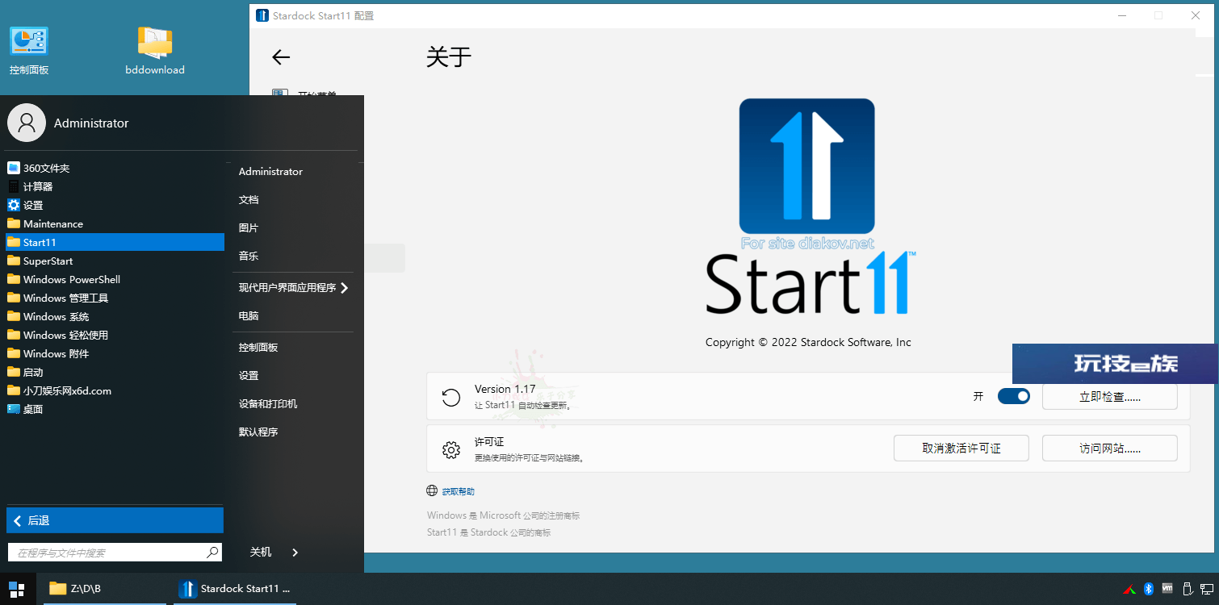Click the gear icon beside 许可证
The width and height of the screenshot is (1219, 605).
tap(451, 449)
